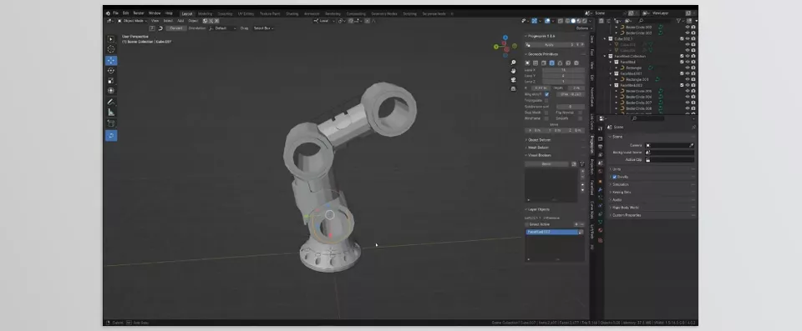Select the Measure tool
Screen dimensions: 802x331
111,113
